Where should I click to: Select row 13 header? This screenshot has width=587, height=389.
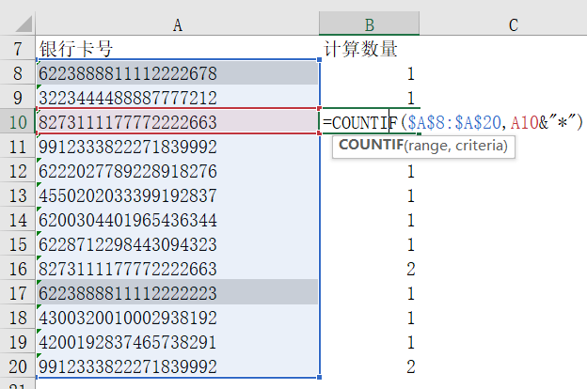point(18,194)
